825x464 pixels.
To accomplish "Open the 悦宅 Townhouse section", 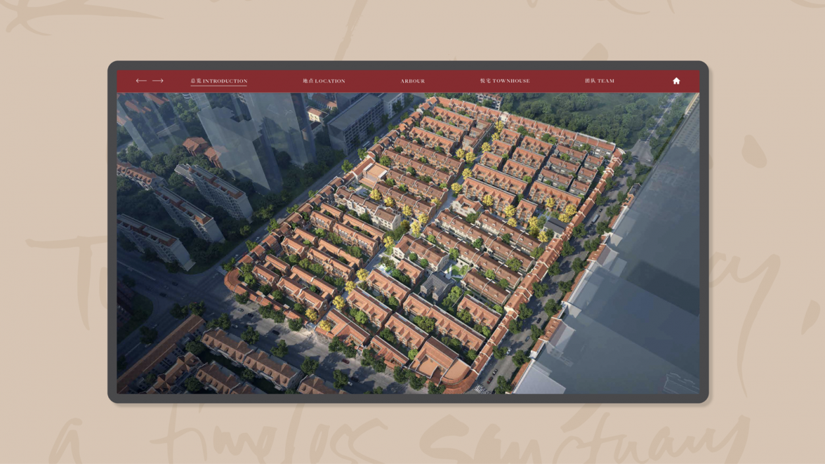I will [x=504, y=81].
